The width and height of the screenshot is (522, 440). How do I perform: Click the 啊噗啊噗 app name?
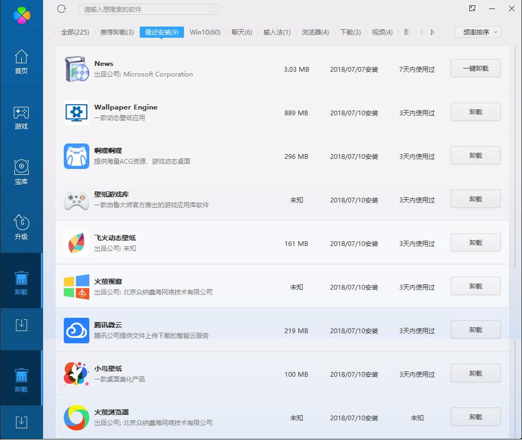(108, 151)
